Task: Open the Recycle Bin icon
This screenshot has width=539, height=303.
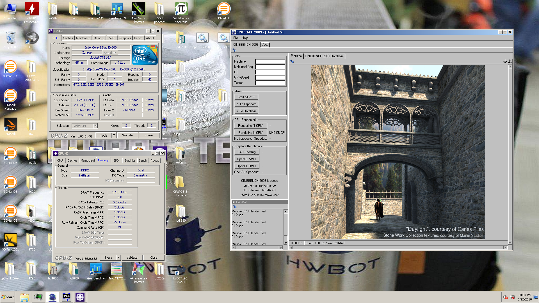Action: (x=10, y=40)
